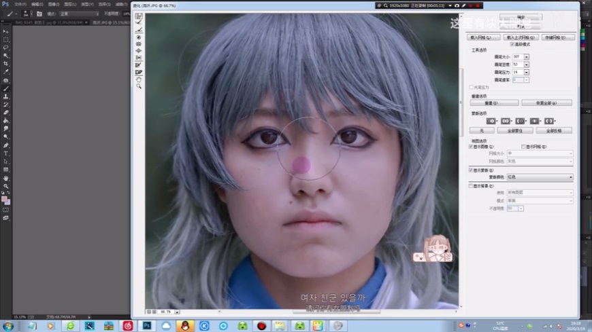
Task: Activate the Hand tool in Liquify toolbar
Action: [139, 79]
